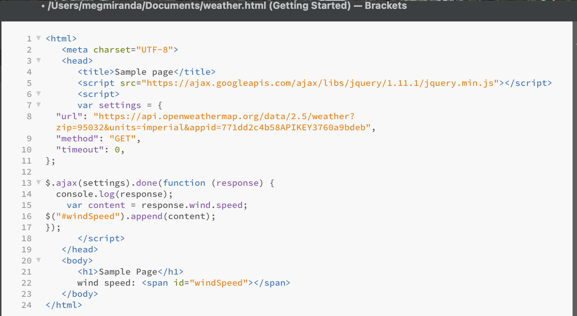Click the "GET" string value

coord(123,139)
